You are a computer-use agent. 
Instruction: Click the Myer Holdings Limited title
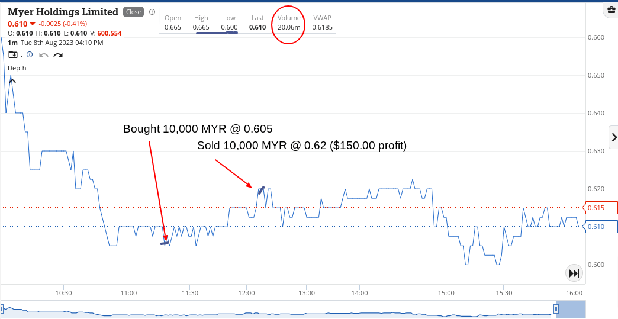tap(63, 12)
